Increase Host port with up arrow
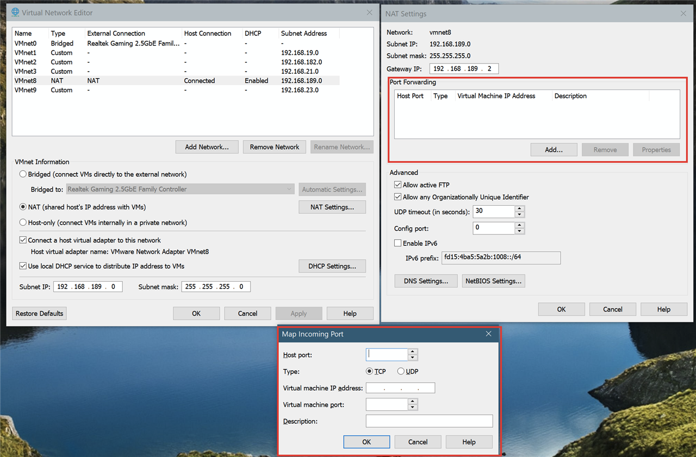This screenshot has height=457, width=696. [413, 352]
